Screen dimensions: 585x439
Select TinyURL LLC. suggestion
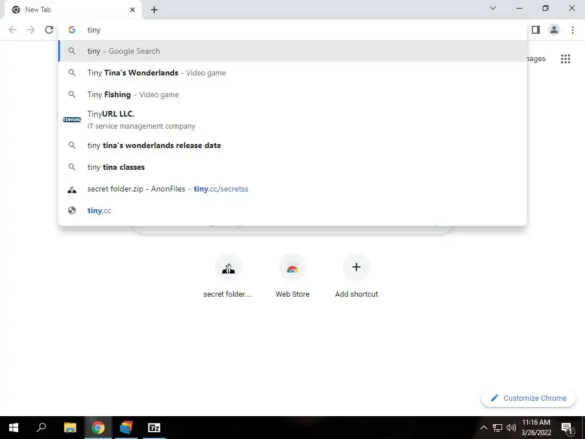tap(292, 120)
